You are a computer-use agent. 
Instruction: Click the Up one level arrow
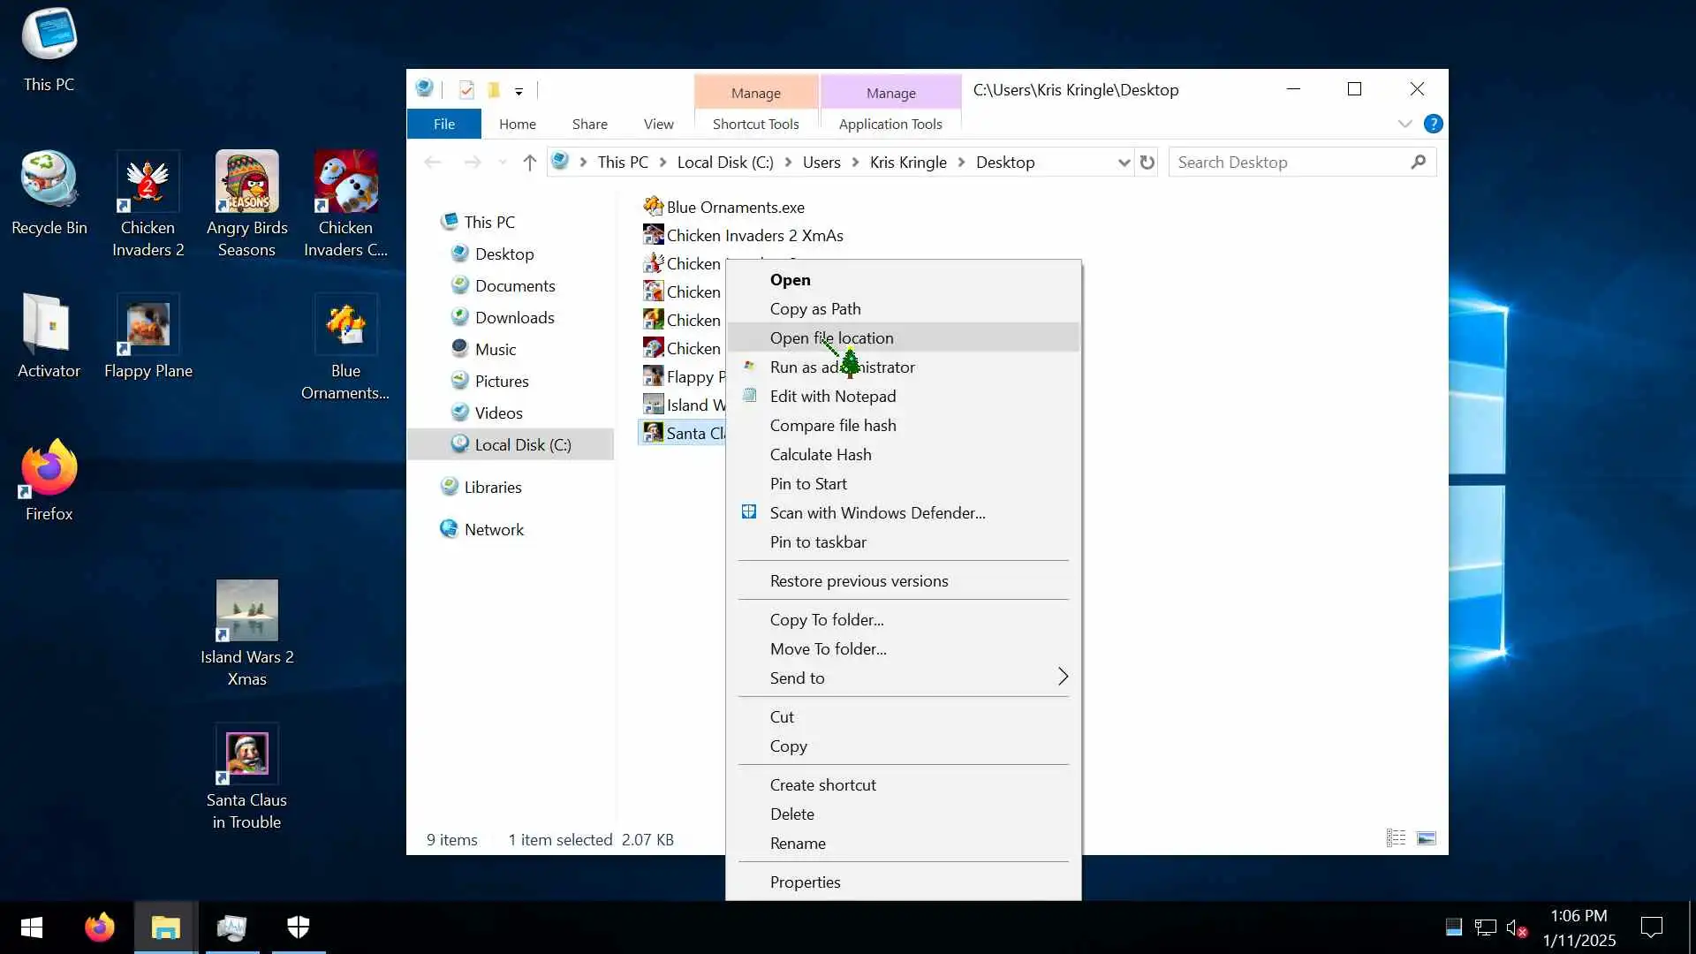point(529,163)
